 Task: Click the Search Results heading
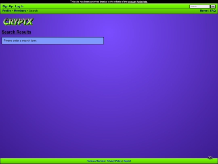17,32
